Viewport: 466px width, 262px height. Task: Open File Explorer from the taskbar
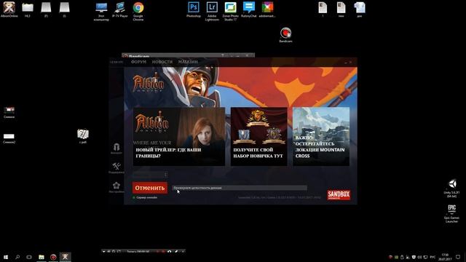[42, 257]
